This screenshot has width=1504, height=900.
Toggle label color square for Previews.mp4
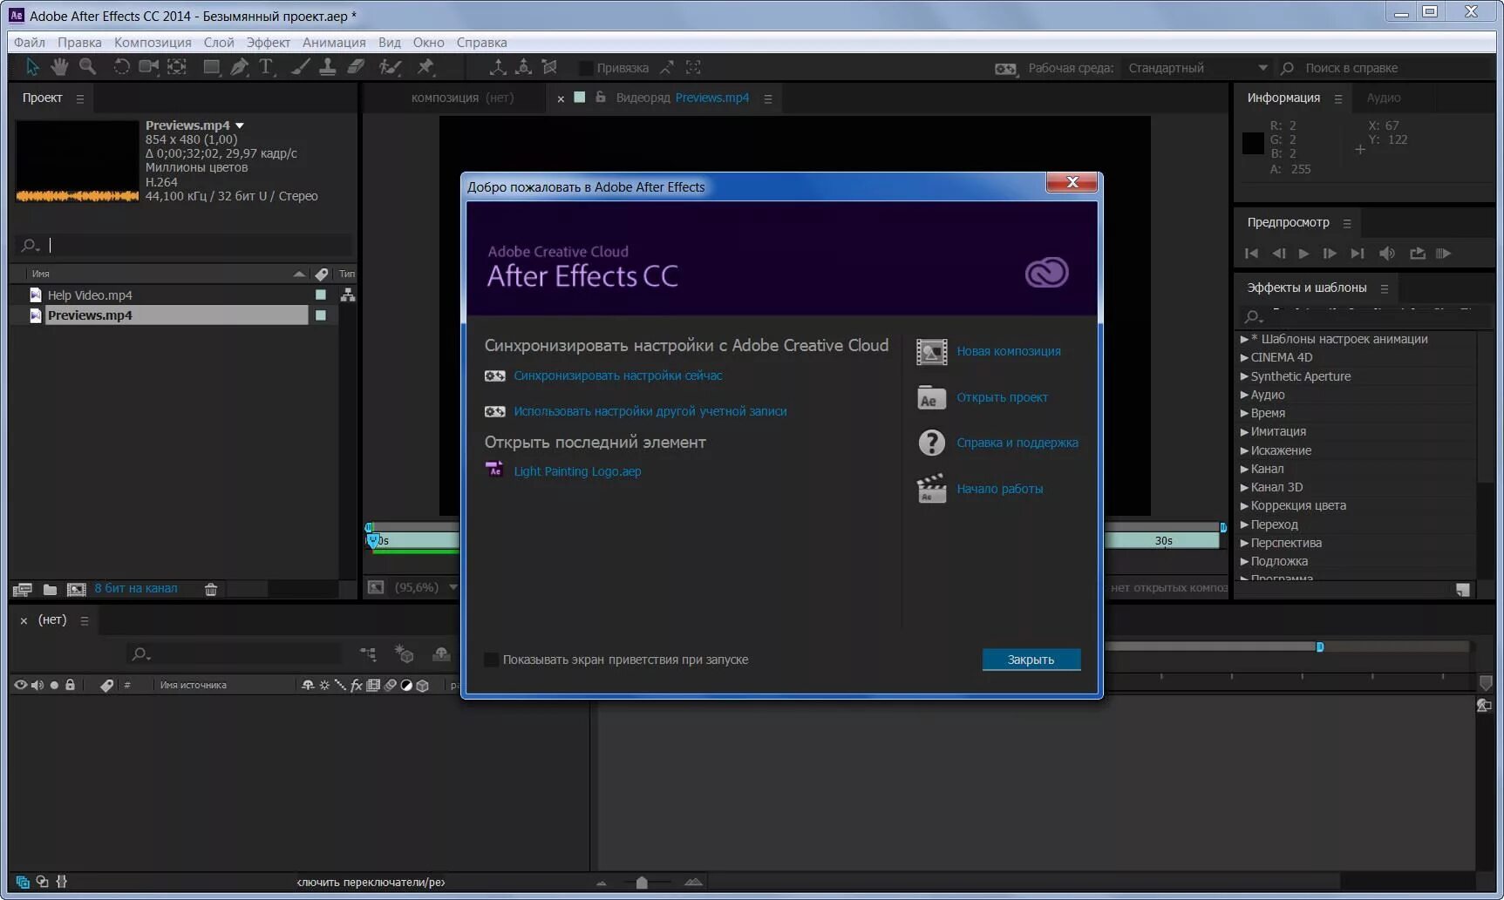pos(321,315)
